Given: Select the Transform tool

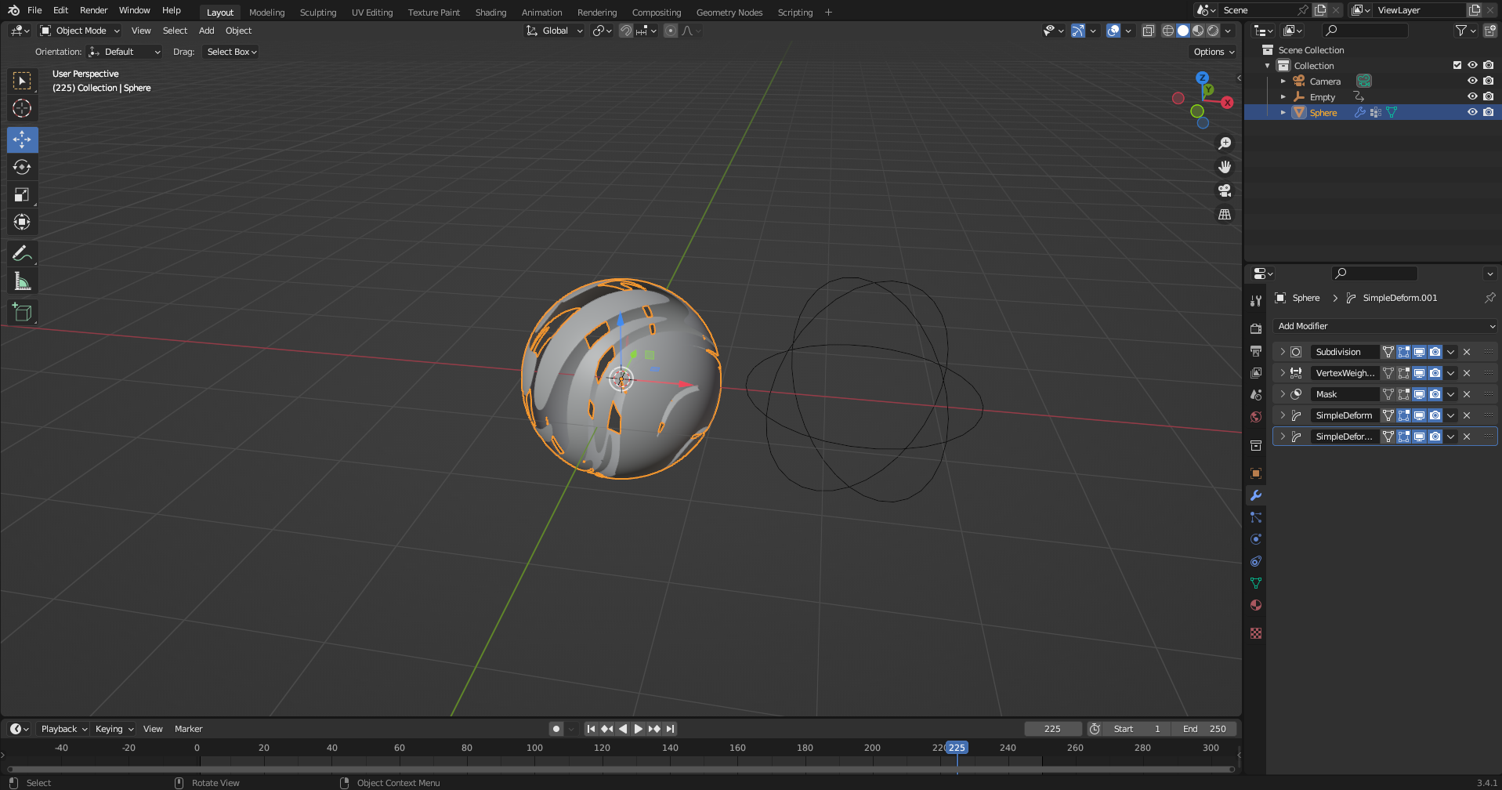Looking at the screenshot, I should tap(22, 222).
